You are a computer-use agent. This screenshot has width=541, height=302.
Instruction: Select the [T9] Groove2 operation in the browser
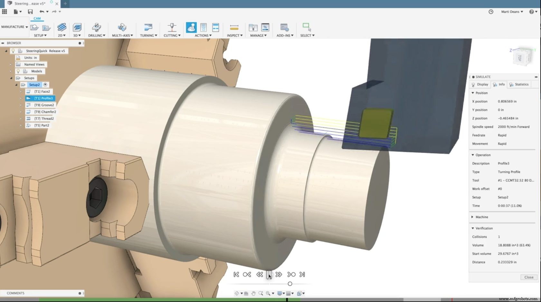[44, 105]
